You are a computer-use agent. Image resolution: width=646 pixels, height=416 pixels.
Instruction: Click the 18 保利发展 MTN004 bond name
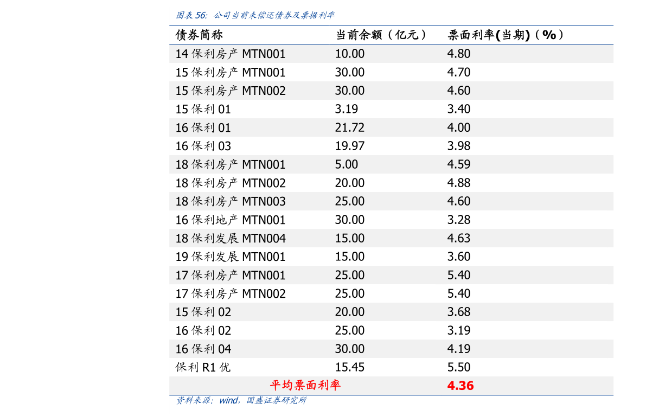pyautogui.click(x=230, y=238)
